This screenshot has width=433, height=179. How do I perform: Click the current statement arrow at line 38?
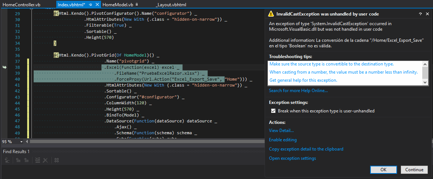click(4, 67)
